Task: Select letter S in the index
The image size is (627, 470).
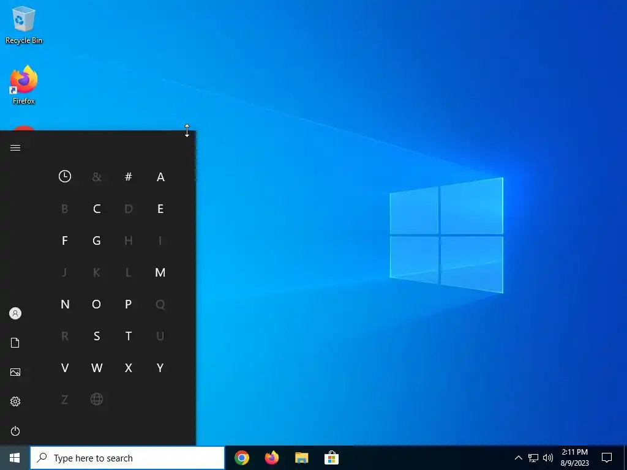Action: (x=96, y=336)
